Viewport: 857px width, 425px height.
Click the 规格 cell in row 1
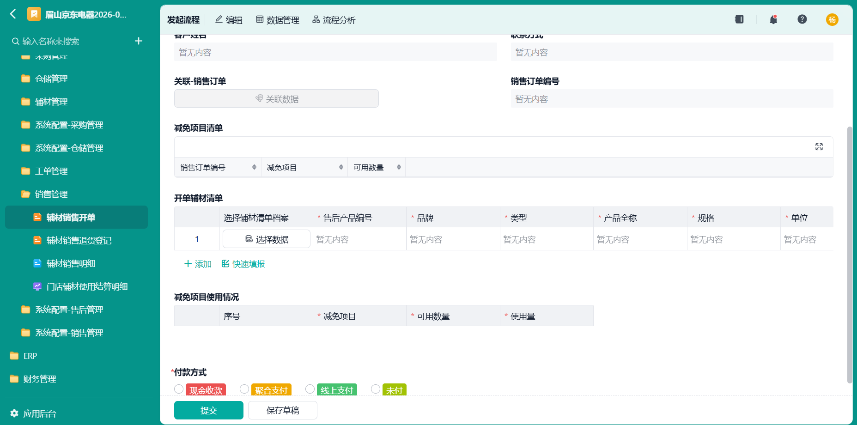734,239
